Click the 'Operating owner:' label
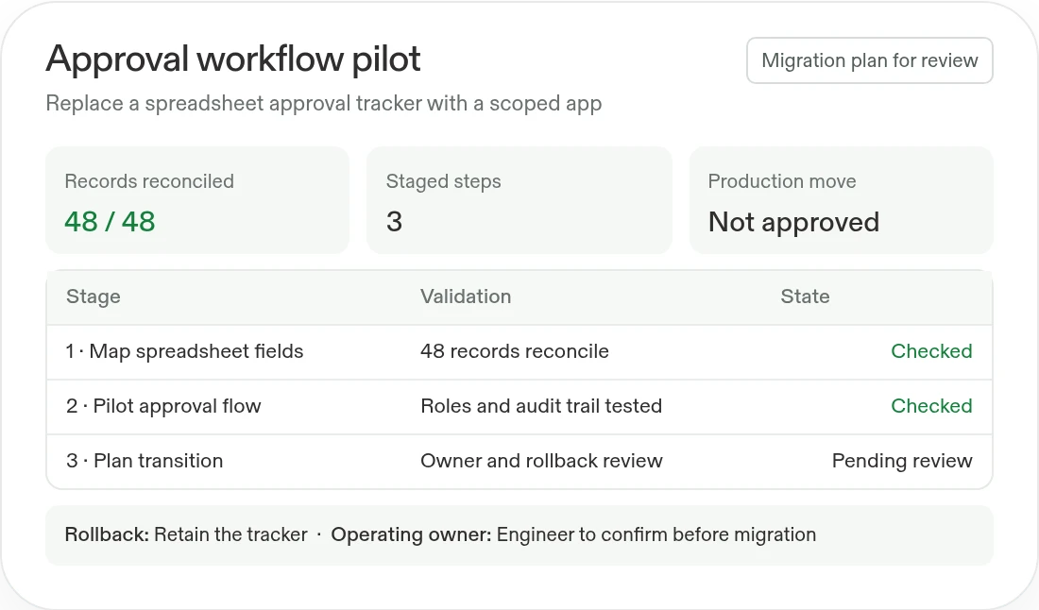 pyautogui.click(x=411, y=534)
